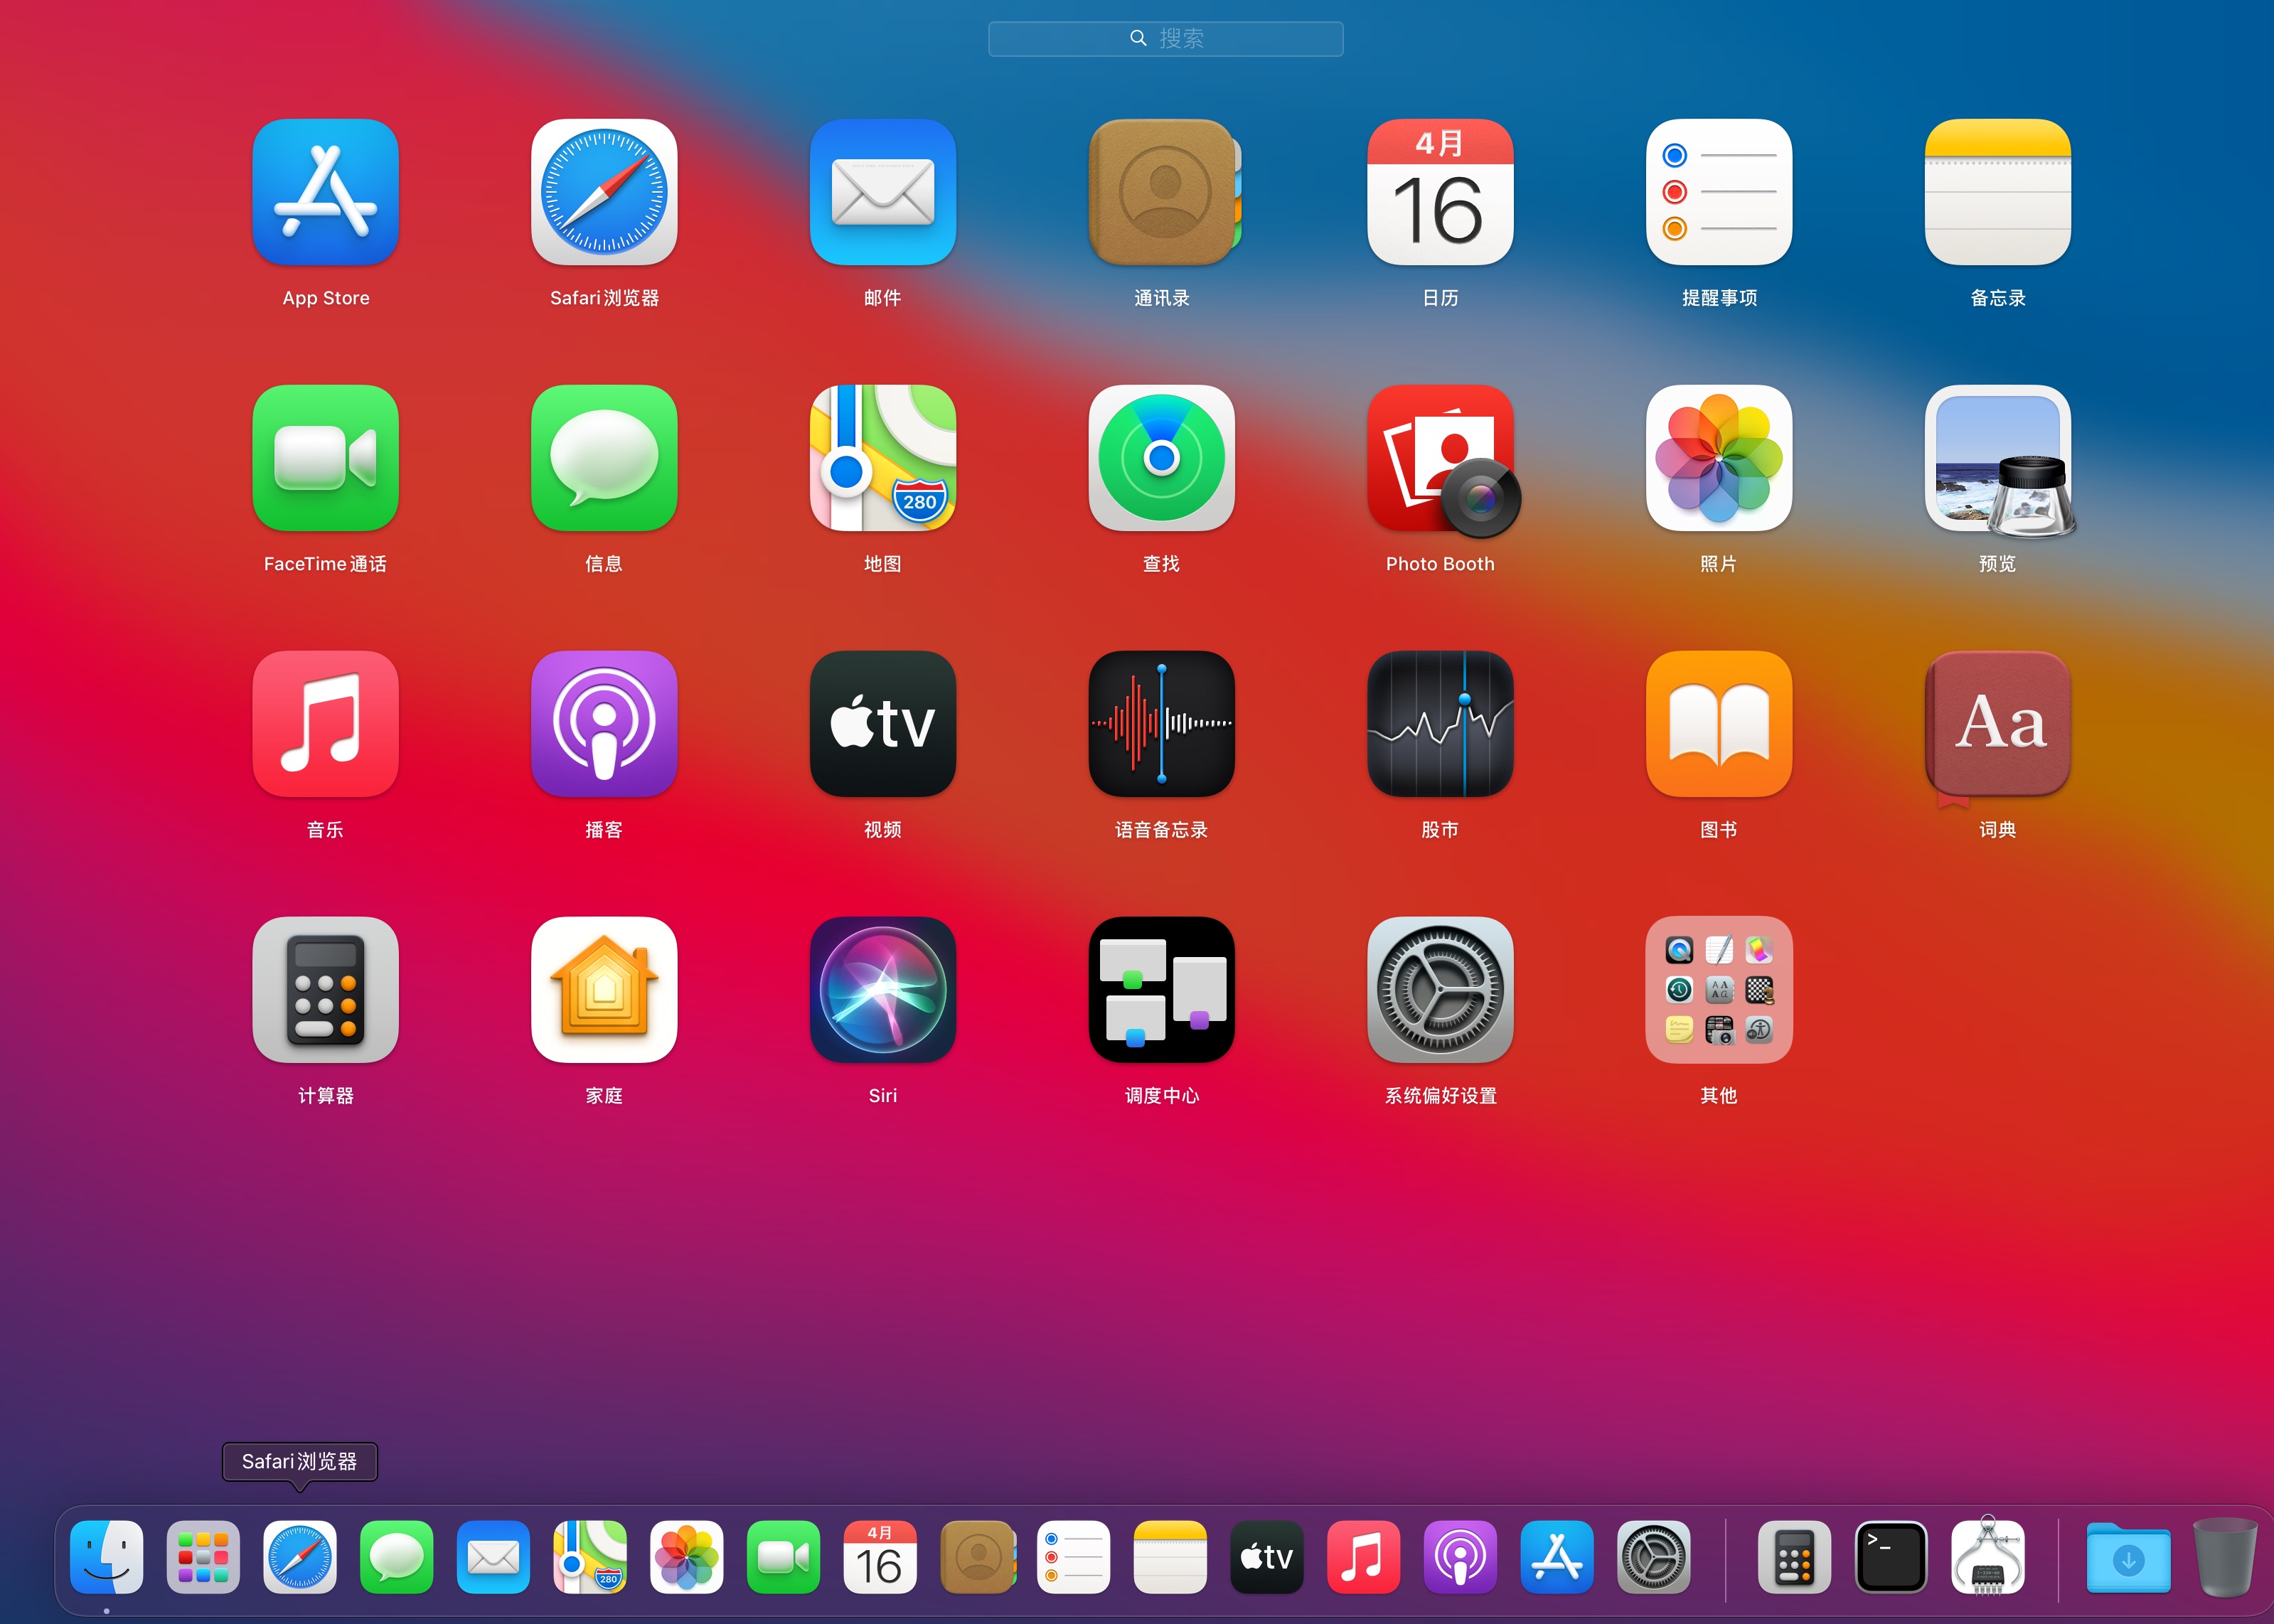Launch 播客 Podcasts in Launchpad grid

click(604, 724)
